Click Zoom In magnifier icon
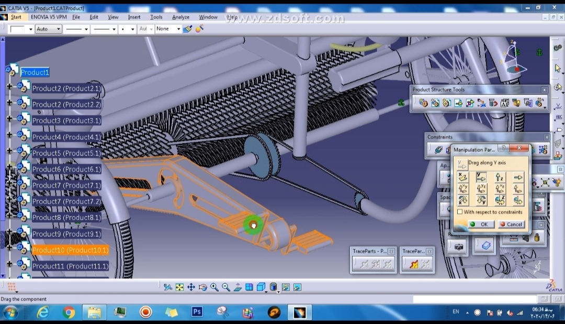 tap(214, 287)
